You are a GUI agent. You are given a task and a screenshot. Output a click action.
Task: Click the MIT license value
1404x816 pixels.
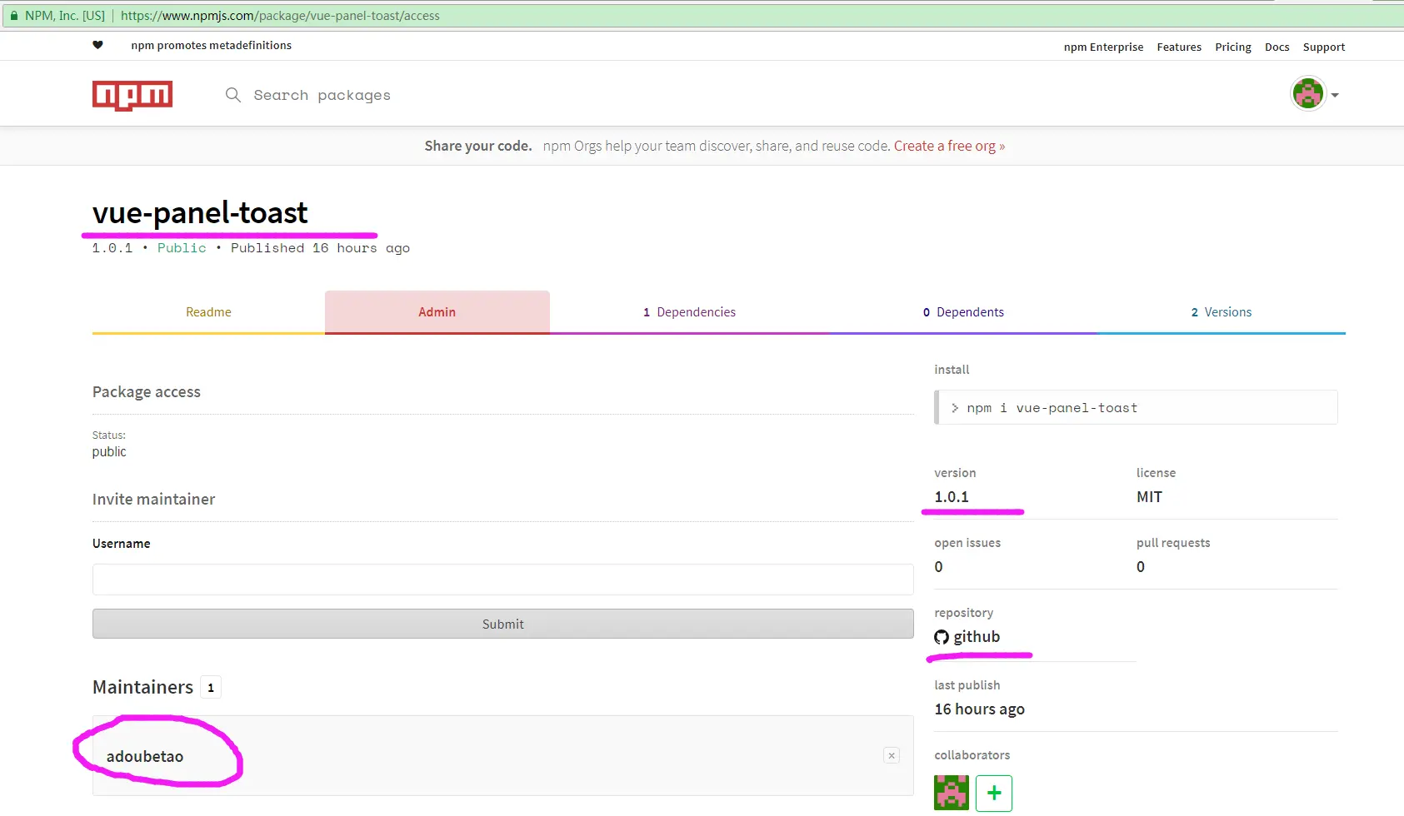pyautogui.click(x=1149, y=497)
